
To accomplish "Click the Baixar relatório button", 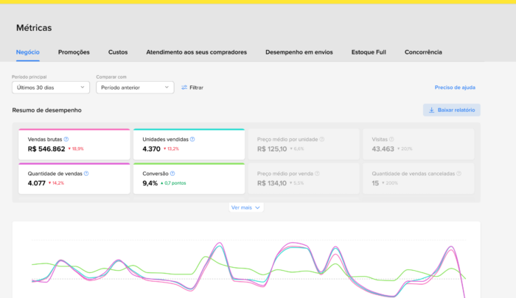I will coord(451,110).
